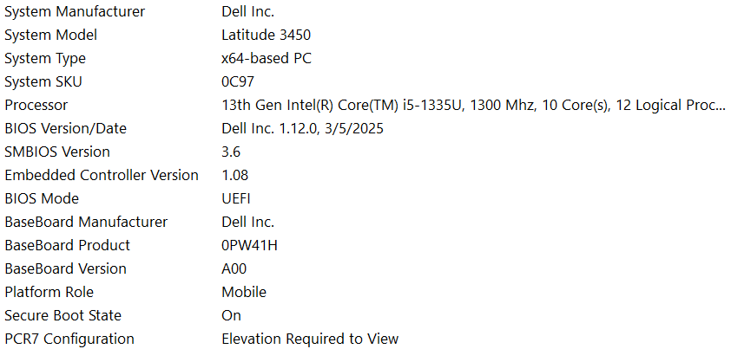Click the Dell Inc. 1.12.0 BIOS value
Screen dimensions: 731x349
point(302,129)
